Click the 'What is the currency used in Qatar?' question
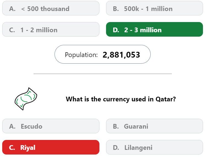This screenshot has height=157, width=206. [121, 99]
